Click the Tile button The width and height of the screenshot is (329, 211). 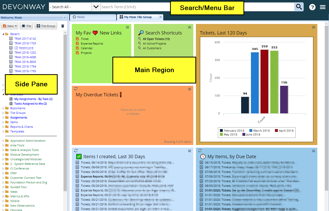26,26
